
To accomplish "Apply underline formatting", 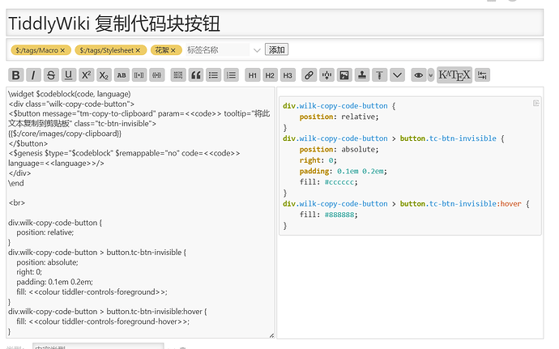I will click(x=68, y=75).
